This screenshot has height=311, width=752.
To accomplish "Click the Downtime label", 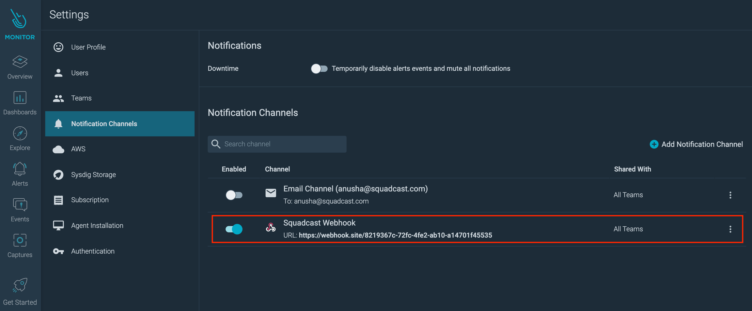I will (x=223, y=69).
